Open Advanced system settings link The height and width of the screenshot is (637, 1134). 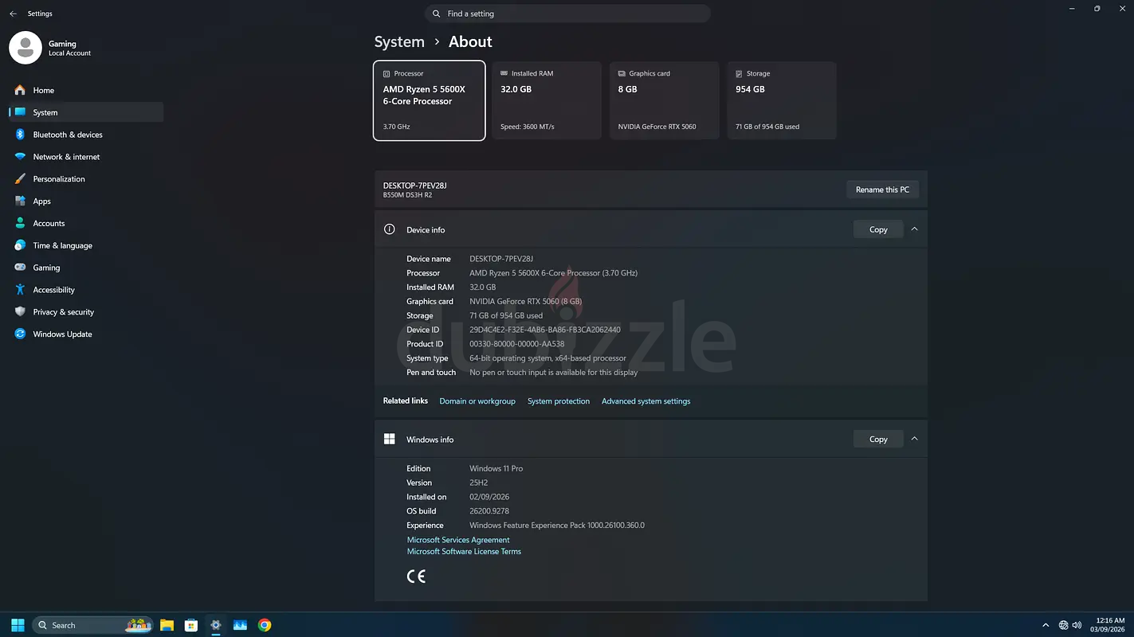(646, 401)
